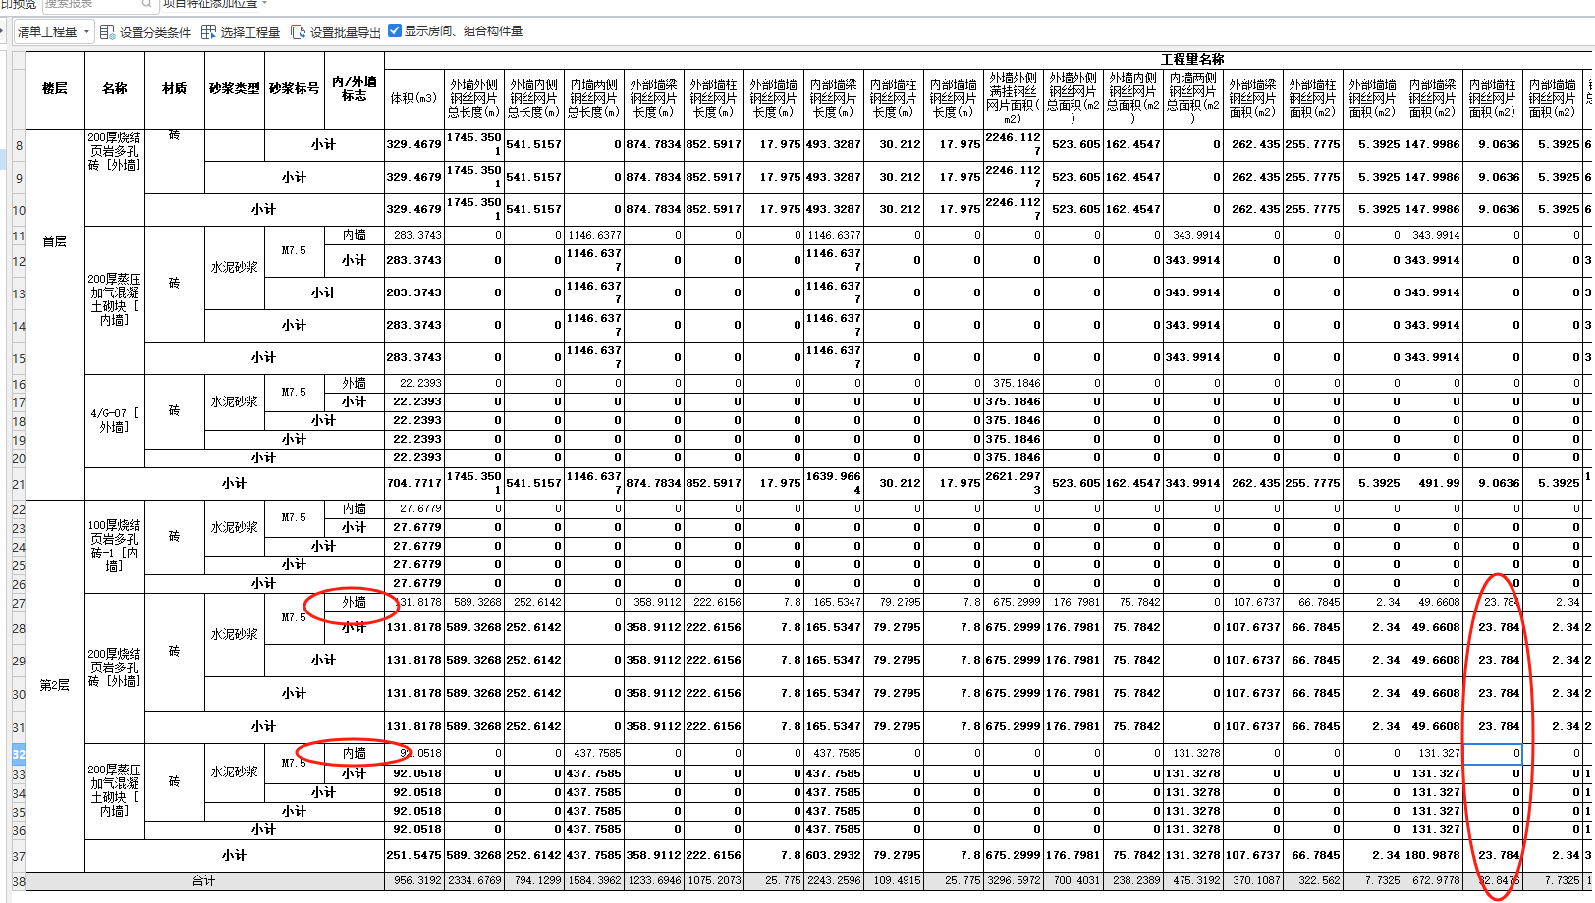The image size is (1595, 903).
Task: Click the 选择工程量 grid icon
Action: click(x=208, y=32)
